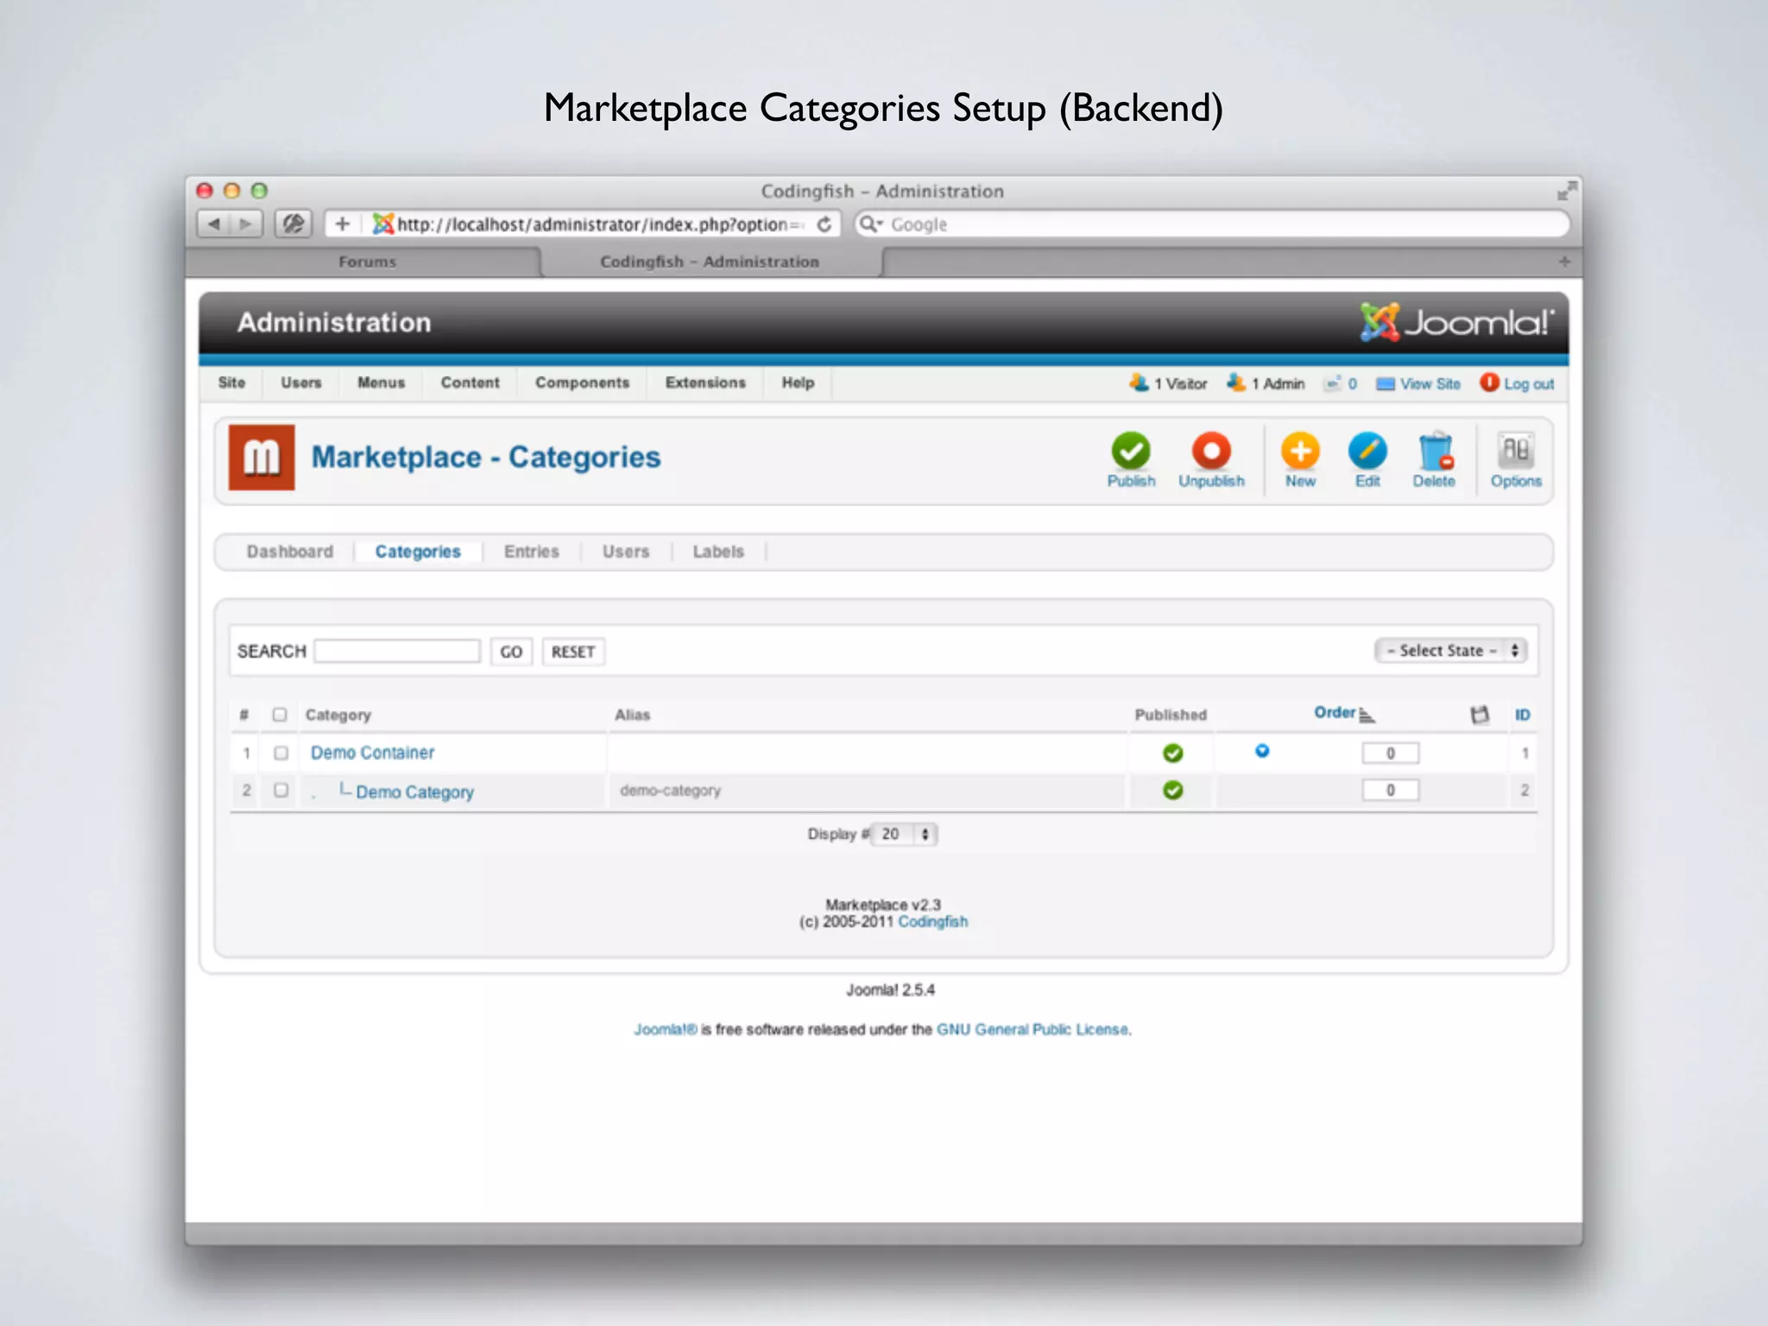Click the Joomla! logo in the header

pyautogui.click(x=1456, y=322)
